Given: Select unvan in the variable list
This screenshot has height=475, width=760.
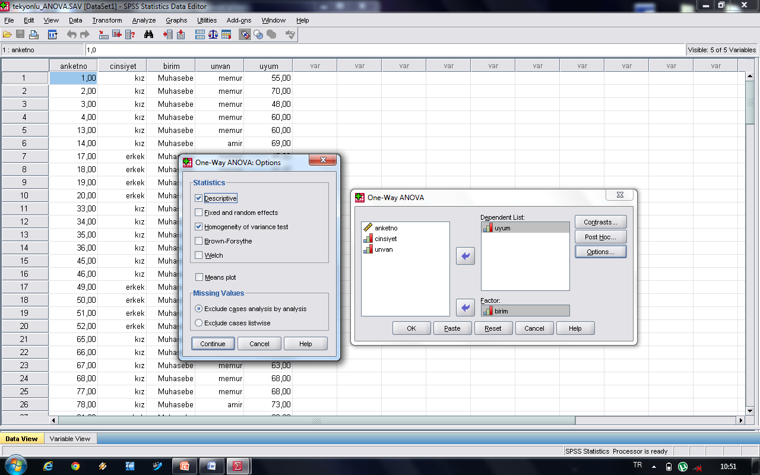Looking at the screenshot, I should [384, 249].
